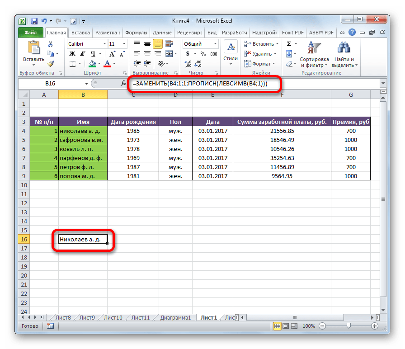Screen dimensions: 405x349
Task: Open the Формулы ribbon tab
Action: pos(136,33)
